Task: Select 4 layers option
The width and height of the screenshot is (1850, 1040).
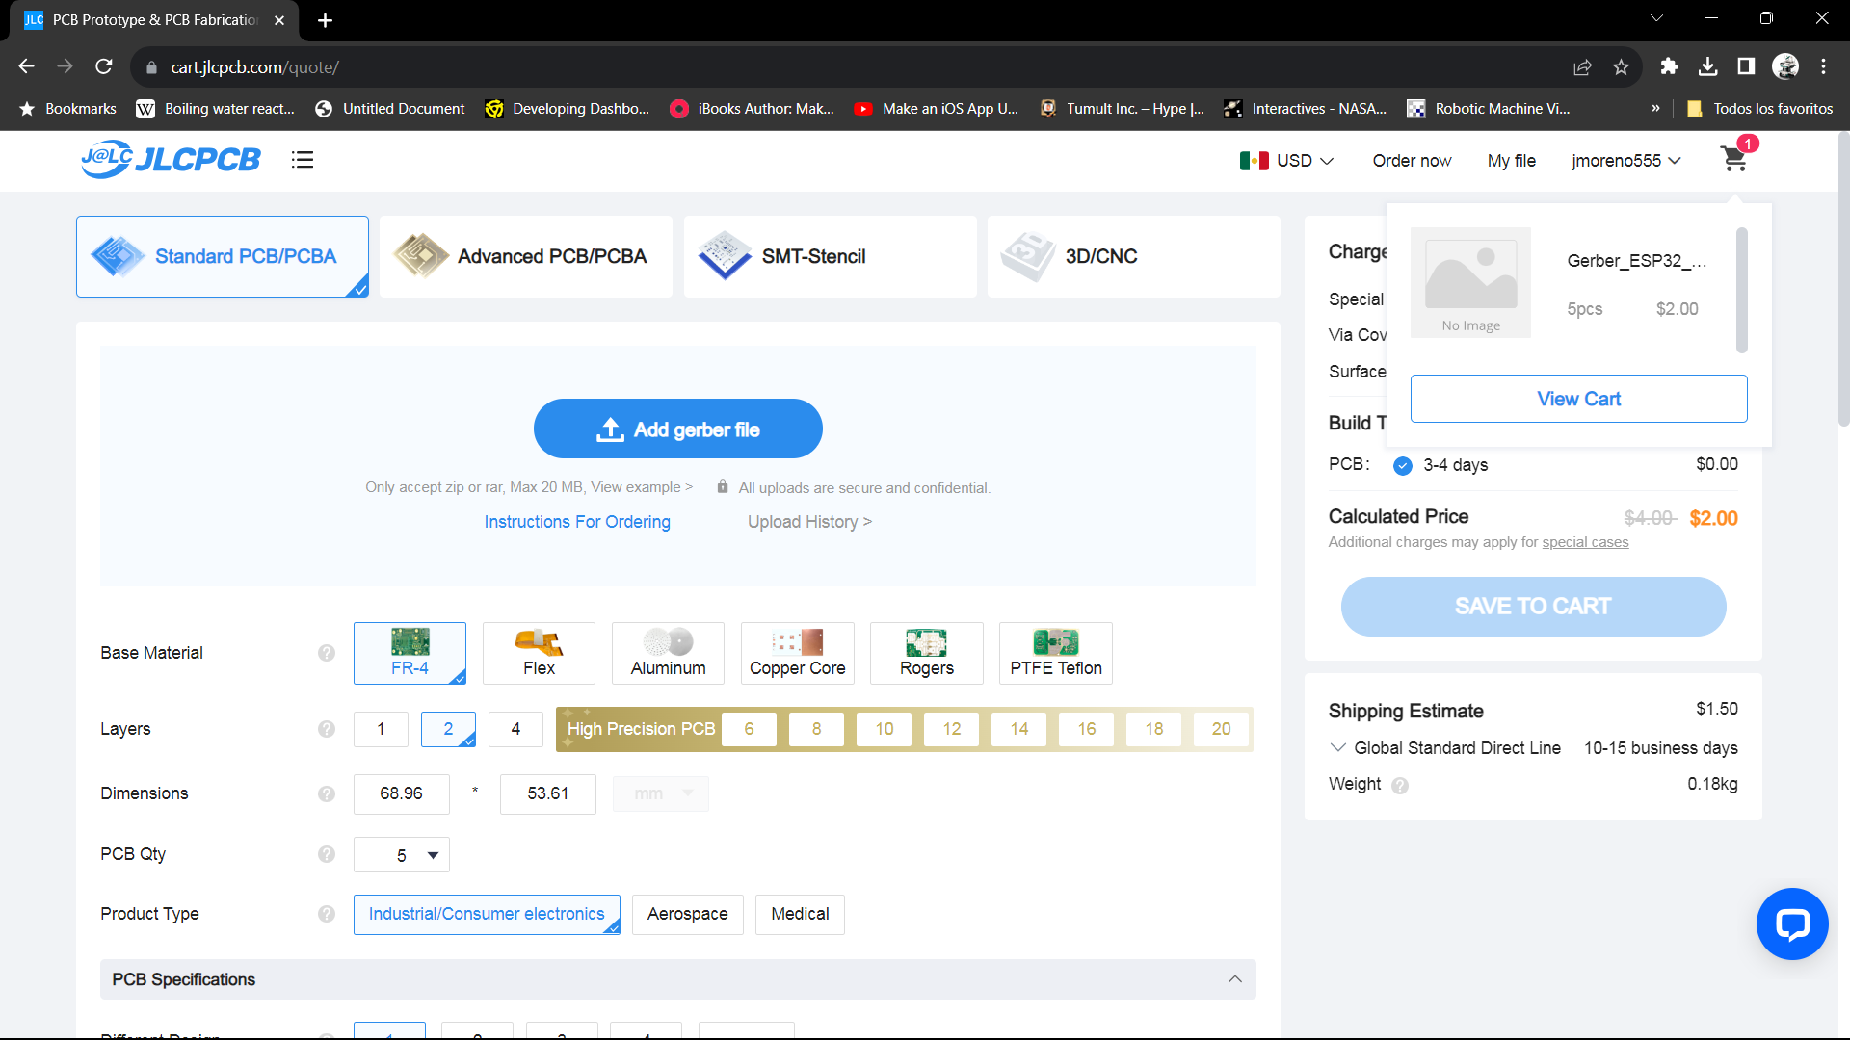Action: tap(515, 729)
